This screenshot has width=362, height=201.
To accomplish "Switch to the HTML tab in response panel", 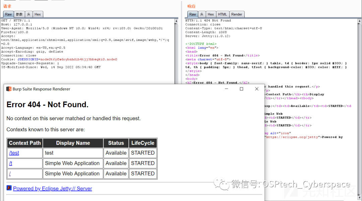I will pyautogui.click(x=223, y=14).
